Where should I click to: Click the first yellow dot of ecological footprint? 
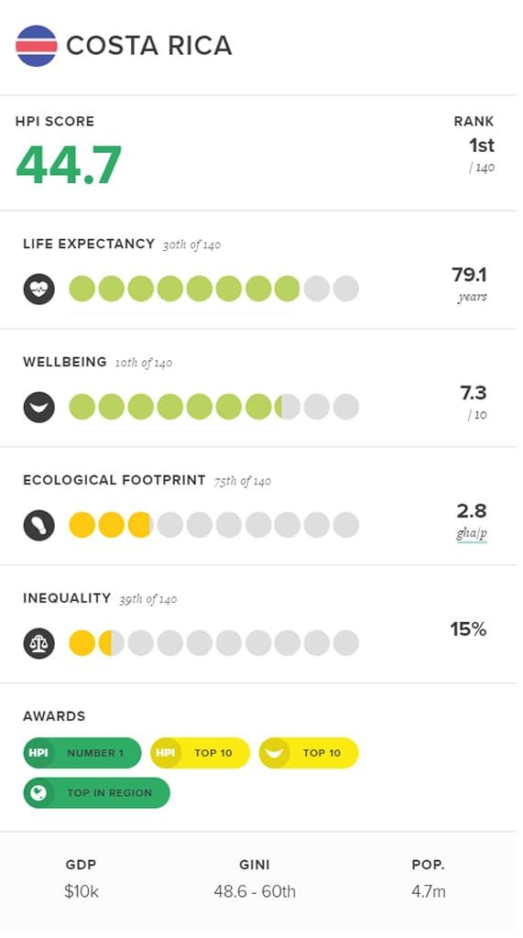82,525
